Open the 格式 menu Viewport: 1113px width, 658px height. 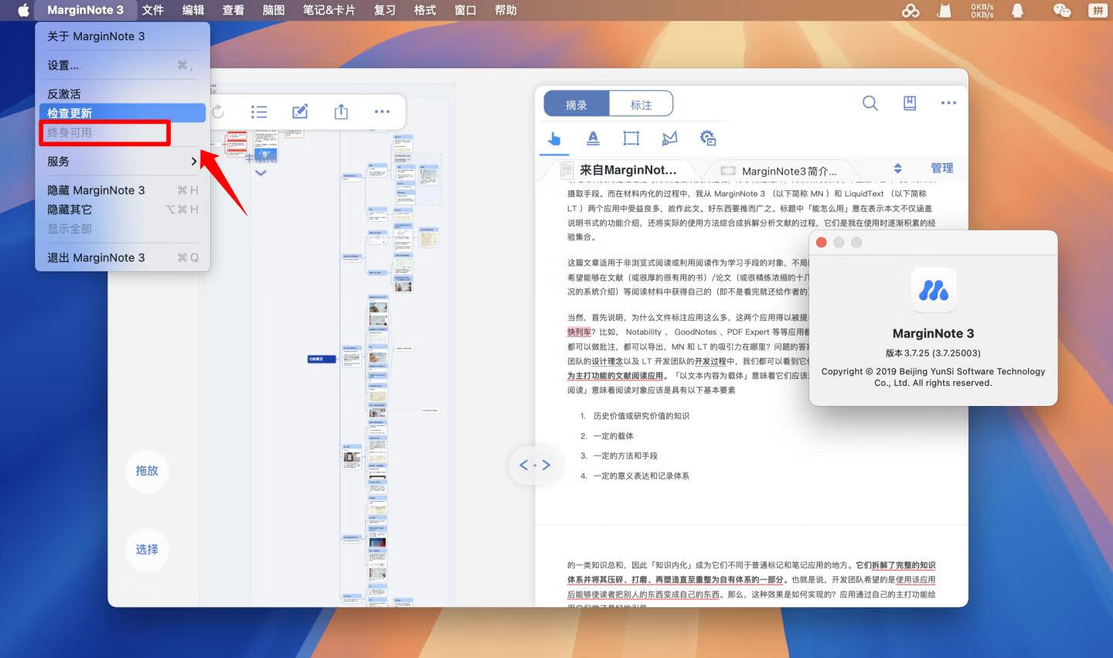tap(425, 10)
